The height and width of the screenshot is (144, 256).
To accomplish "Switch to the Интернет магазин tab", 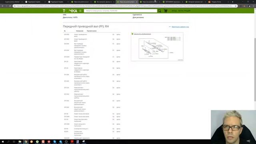I will pyautogui.click(x=196, y=2).
